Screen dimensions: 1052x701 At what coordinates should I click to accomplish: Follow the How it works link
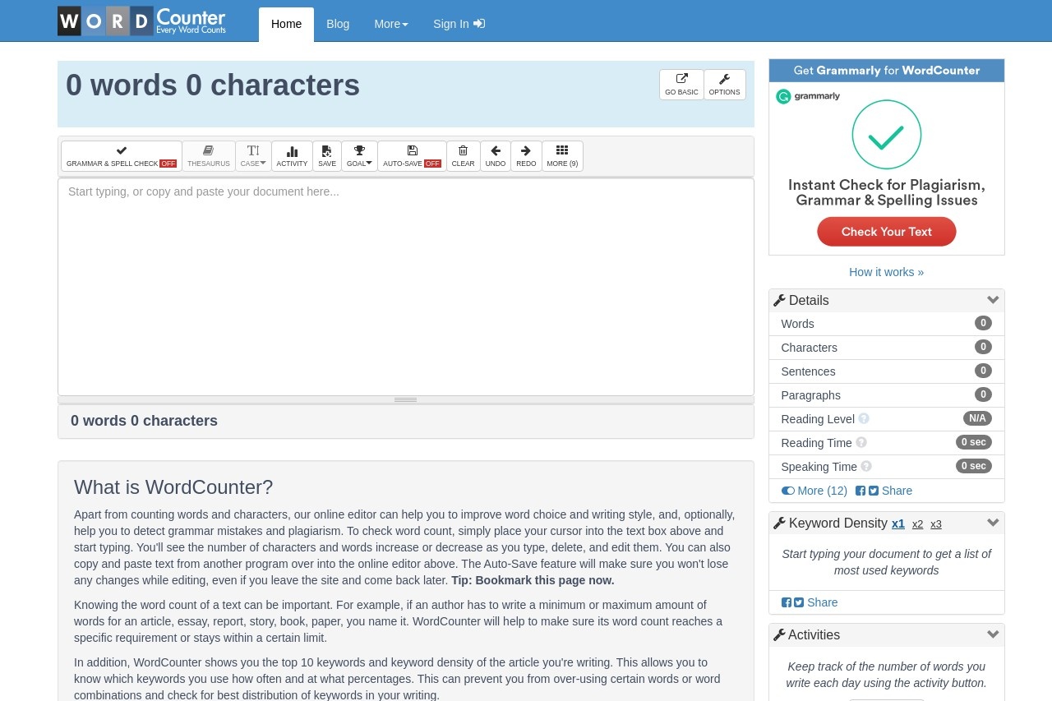tap(886, 272)
